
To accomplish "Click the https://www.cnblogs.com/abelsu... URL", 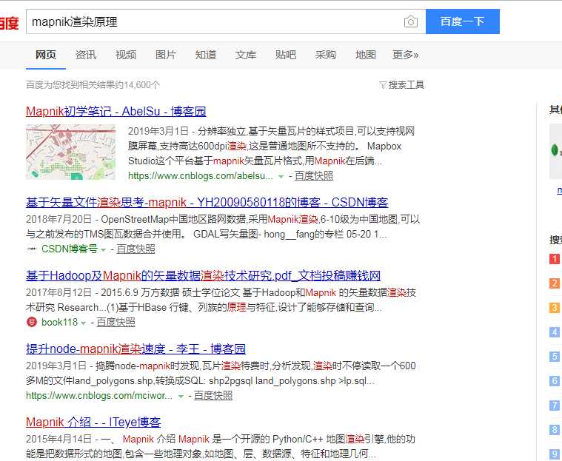I will click(201, 176).
